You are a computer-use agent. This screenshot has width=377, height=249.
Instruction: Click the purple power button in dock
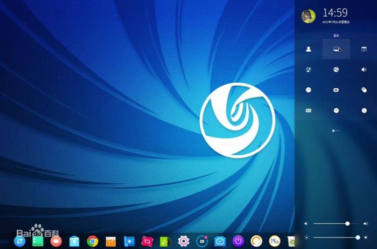(x=238, y=241)
